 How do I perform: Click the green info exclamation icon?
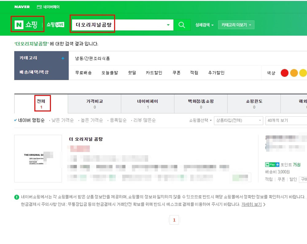pyautogui.click(x=17, y=197)
